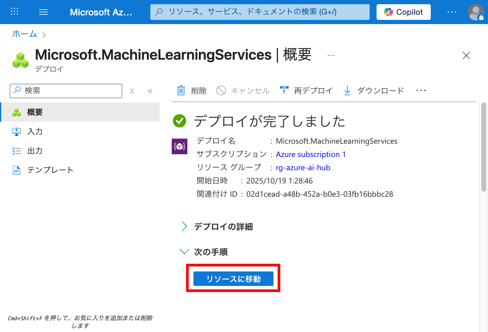Click リソースに移動 button
This screenshot has width=488, height=332.
233,279
